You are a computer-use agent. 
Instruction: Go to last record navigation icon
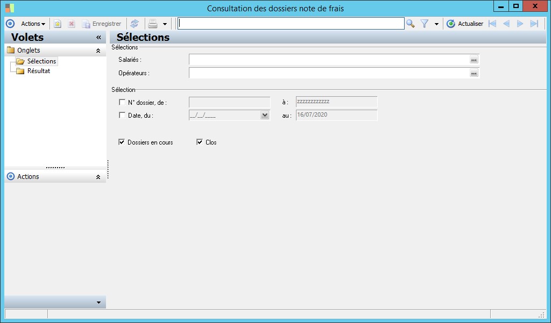pos(534,24)
